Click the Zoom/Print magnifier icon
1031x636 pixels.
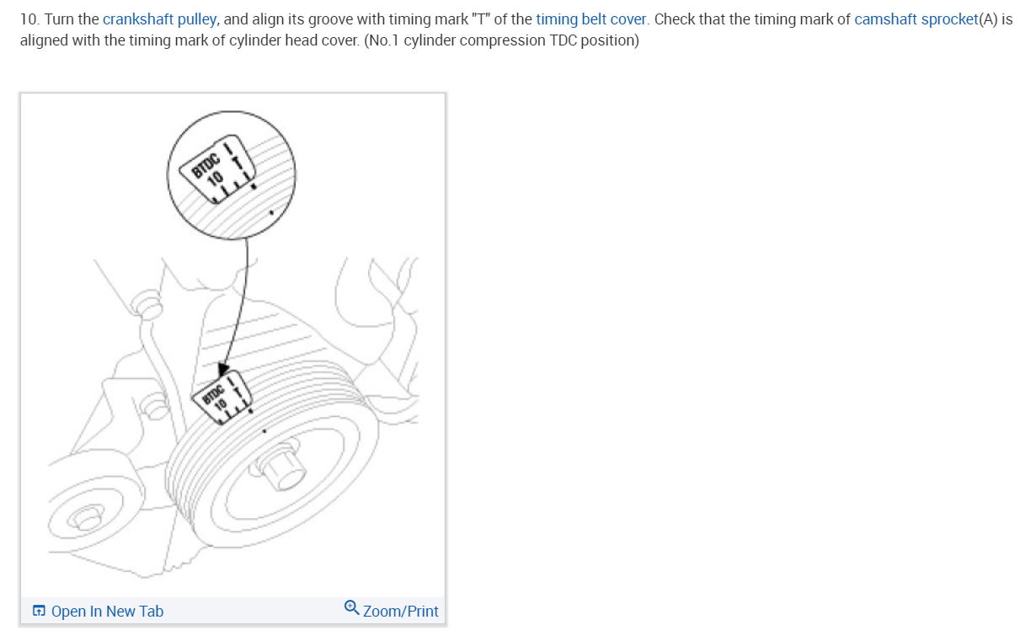[352, 608]
